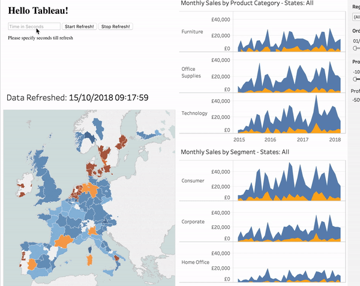
Task: Select the Consumer segment label
Action: pos(193,181)
